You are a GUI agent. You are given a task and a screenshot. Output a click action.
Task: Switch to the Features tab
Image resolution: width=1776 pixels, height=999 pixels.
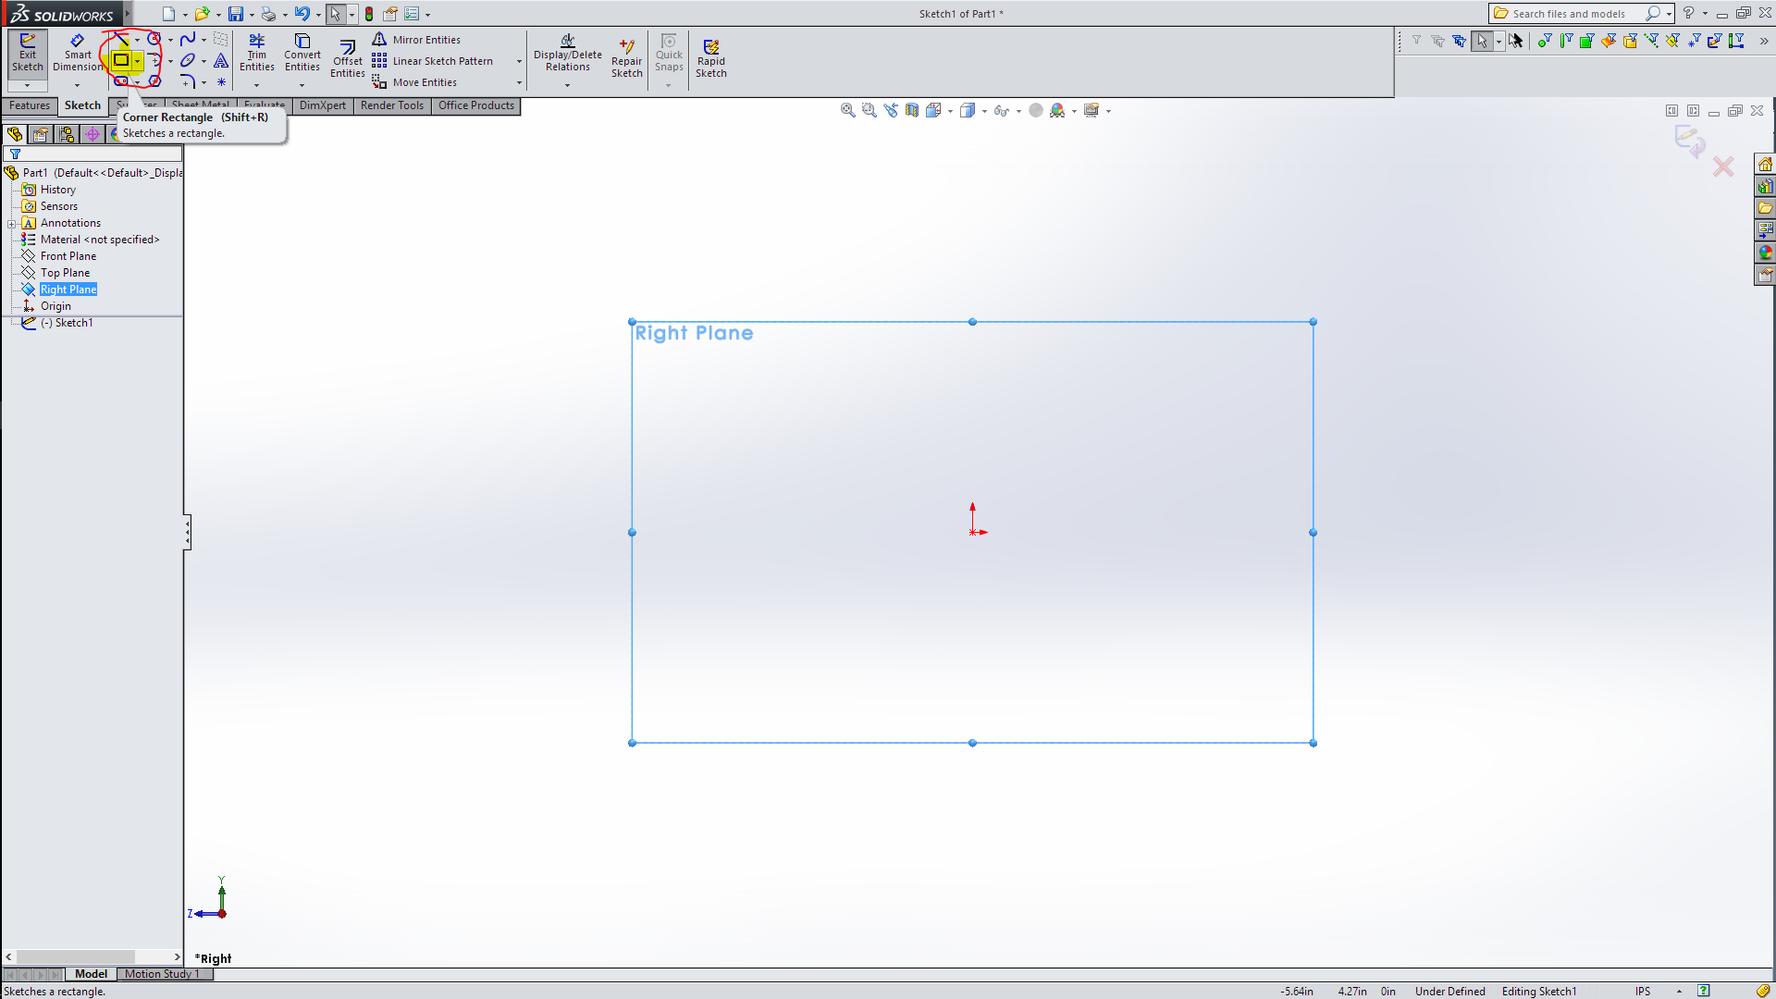(x=30, y=105)
